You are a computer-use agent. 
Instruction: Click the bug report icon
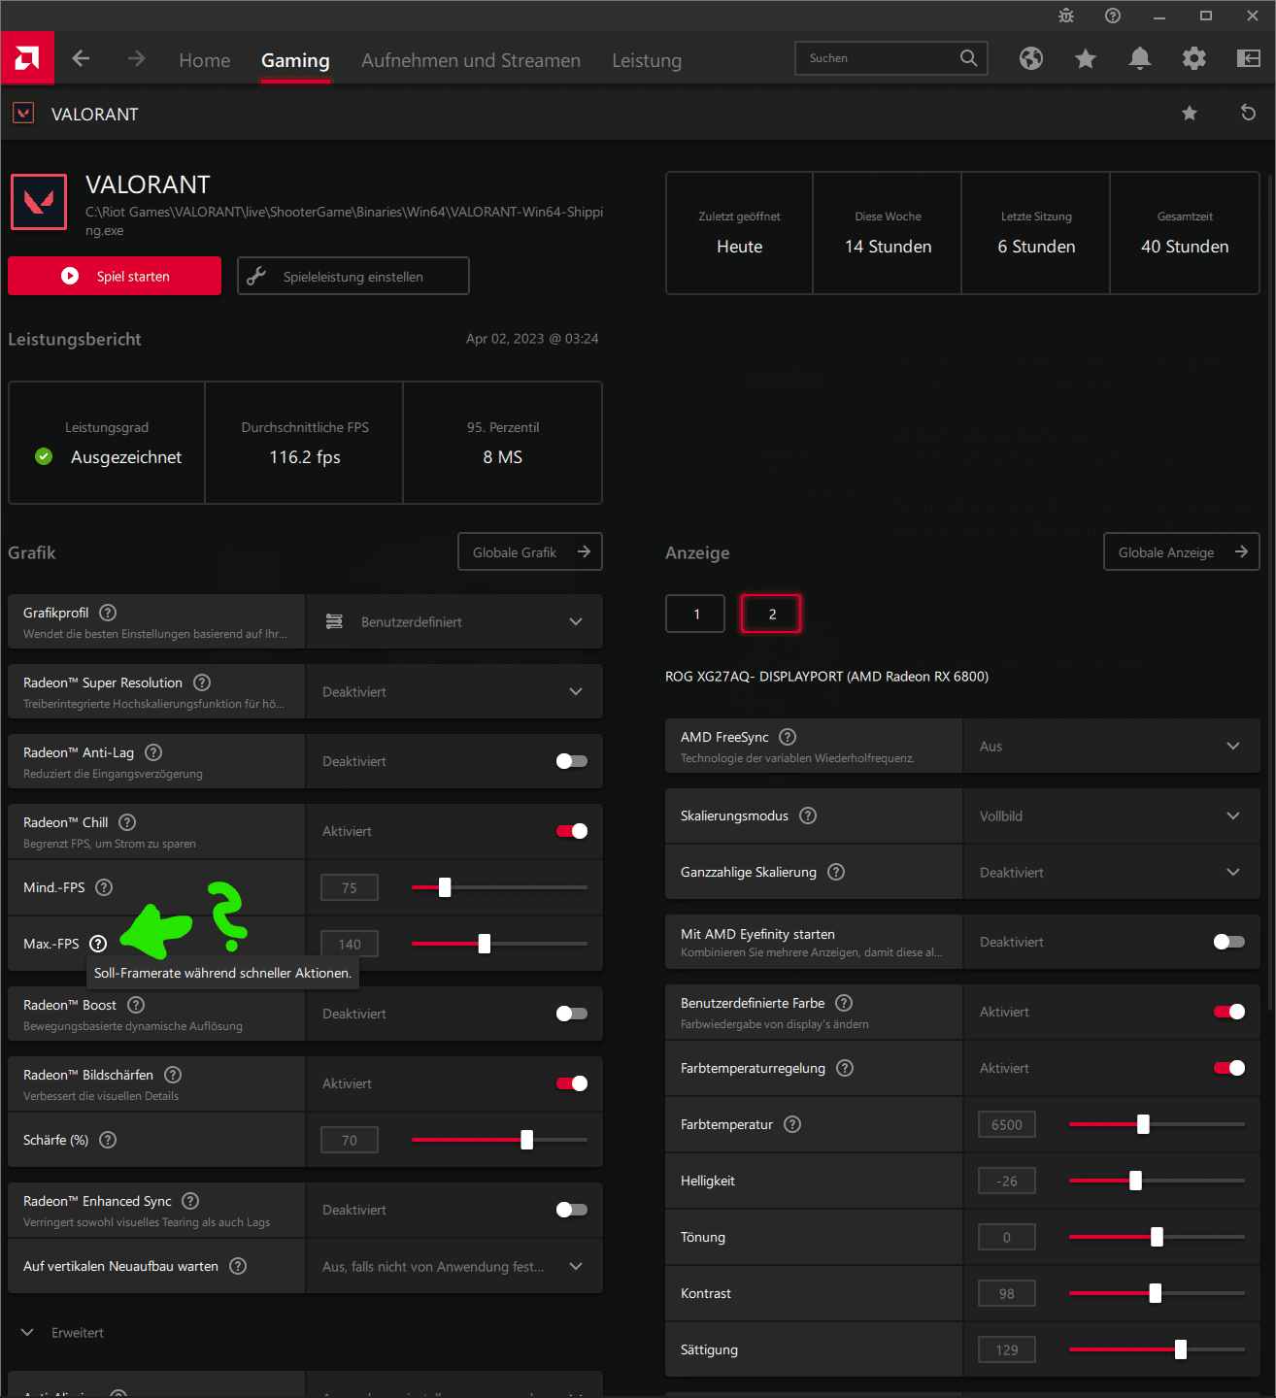point(1066,16)
